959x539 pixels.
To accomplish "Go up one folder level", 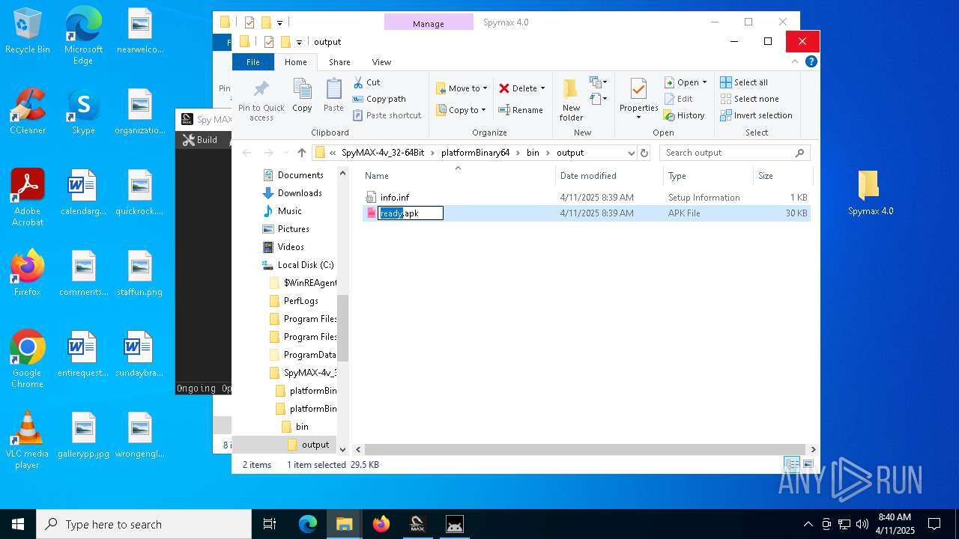I will 301,153.
